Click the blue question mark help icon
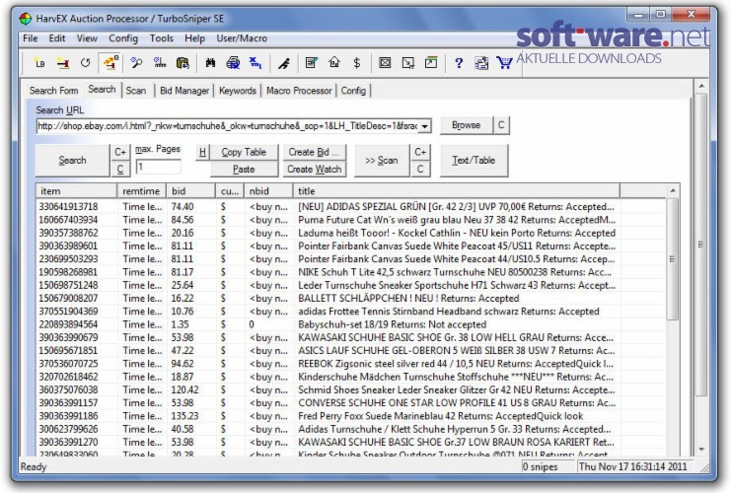 459,63
